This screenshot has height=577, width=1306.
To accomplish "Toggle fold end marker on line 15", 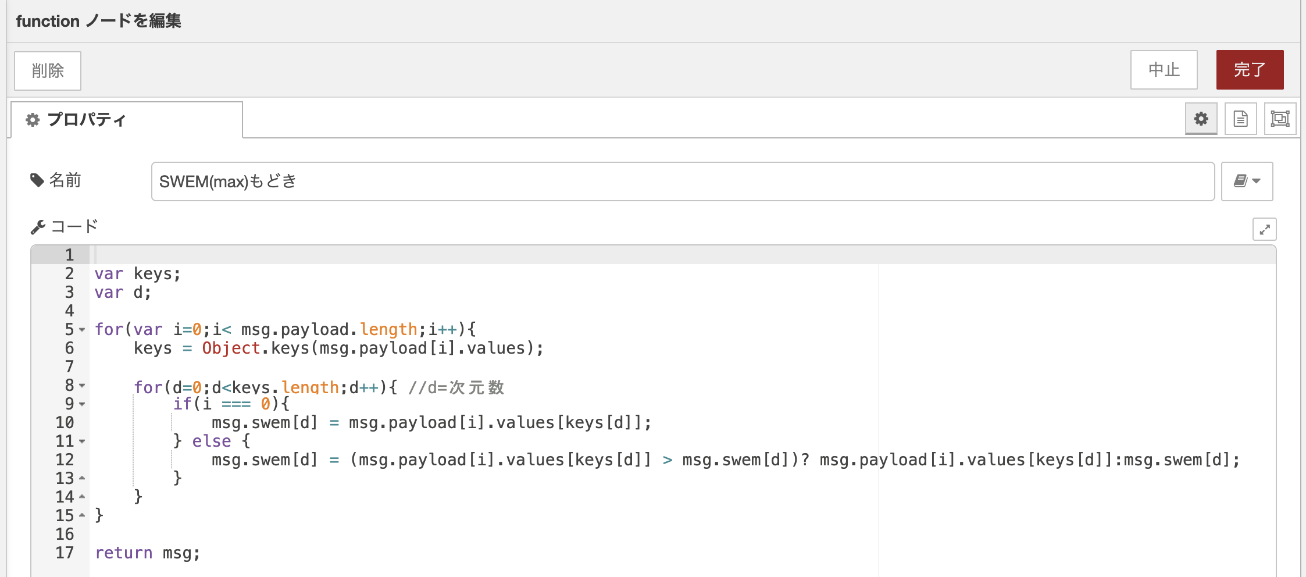I will click(82, 515).
